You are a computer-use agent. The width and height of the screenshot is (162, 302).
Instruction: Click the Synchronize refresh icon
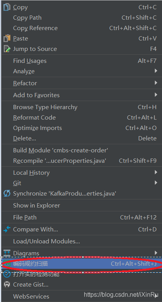coord(7,193)
